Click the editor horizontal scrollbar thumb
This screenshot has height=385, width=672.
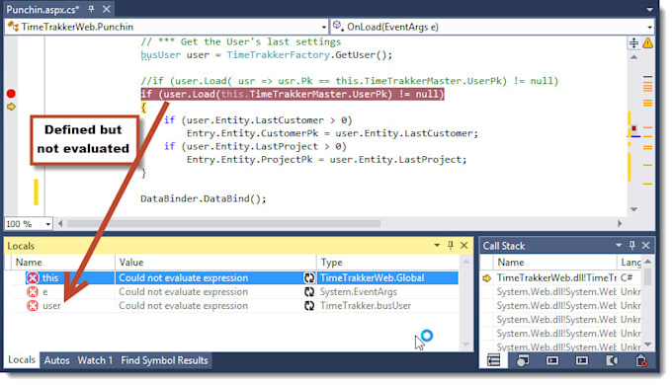pos(223,223)
